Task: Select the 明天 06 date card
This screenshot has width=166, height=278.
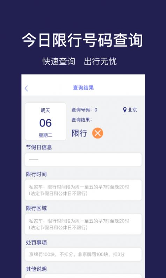Action: [x=45, y=121]
